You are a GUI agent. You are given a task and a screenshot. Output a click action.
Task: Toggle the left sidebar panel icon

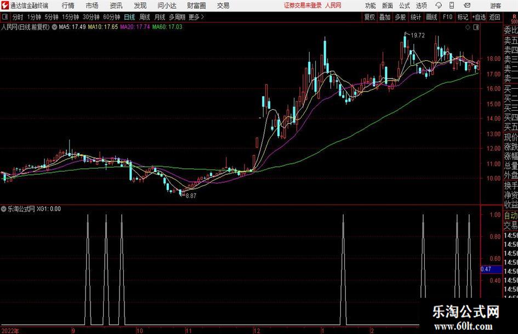4,17
